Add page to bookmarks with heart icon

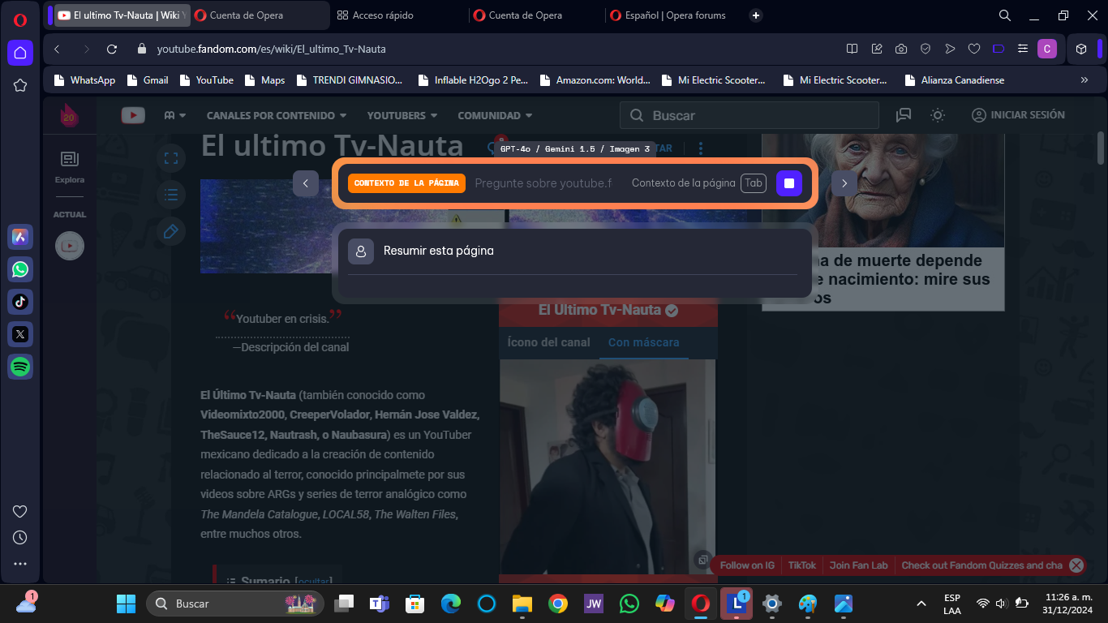[974, 49]
